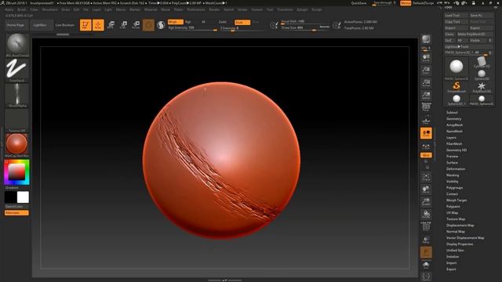
Task: Expand the Layers section
Action: tap(451, 138)
